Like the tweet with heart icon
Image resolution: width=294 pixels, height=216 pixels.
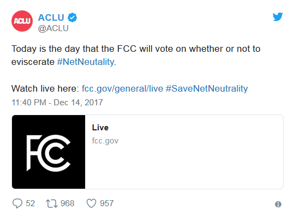point(91,203)
